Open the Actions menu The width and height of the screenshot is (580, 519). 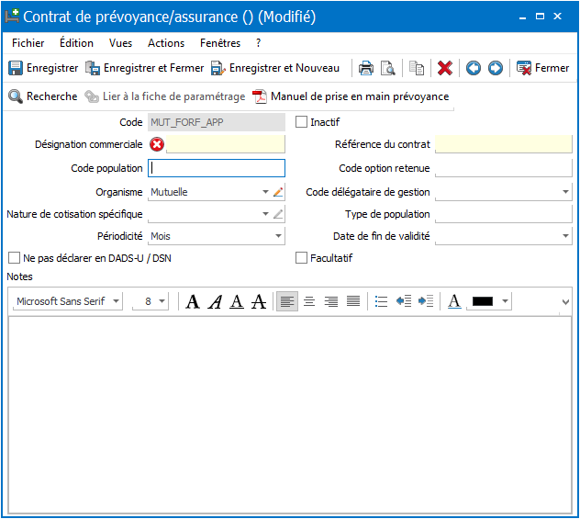(x=166, y=43)
